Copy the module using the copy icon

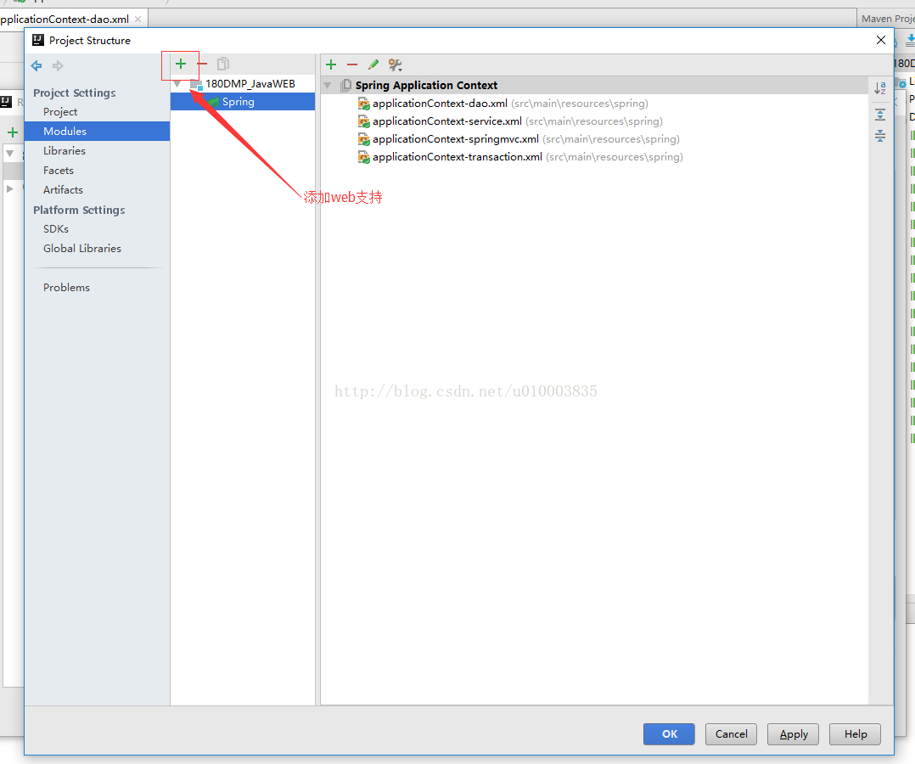(x=223, y=64)
